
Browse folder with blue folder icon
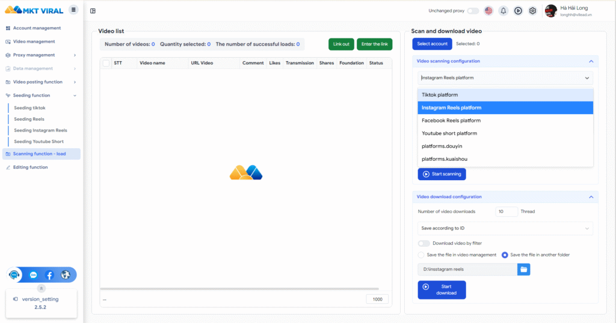524,270
